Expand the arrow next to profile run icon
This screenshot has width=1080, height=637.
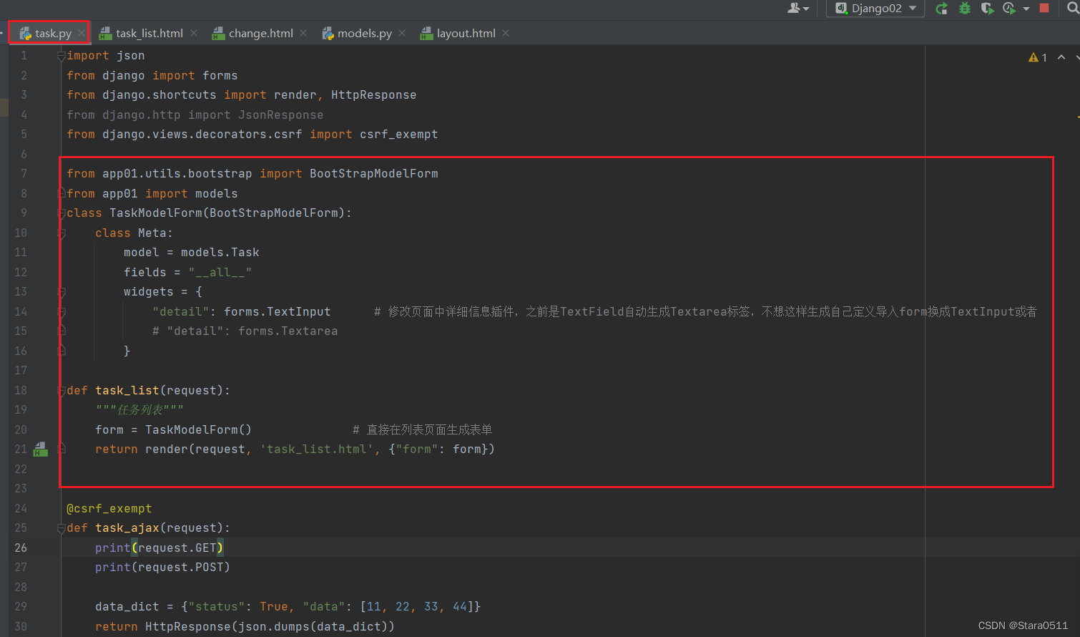(1026, 9)
